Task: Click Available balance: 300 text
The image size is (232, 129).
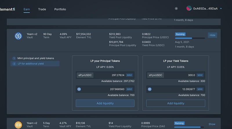Action: (x=191, y=81)
